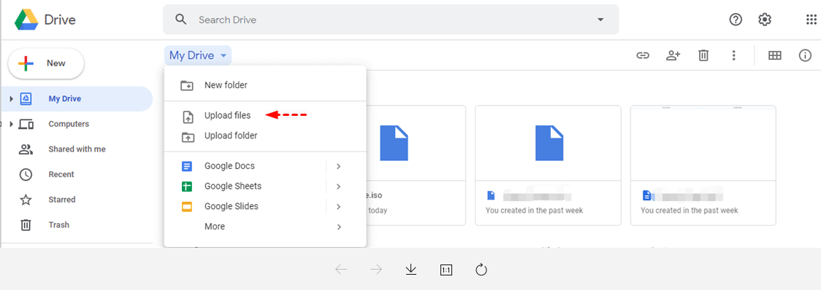Click the search magnifier icon

pos(181,20)
